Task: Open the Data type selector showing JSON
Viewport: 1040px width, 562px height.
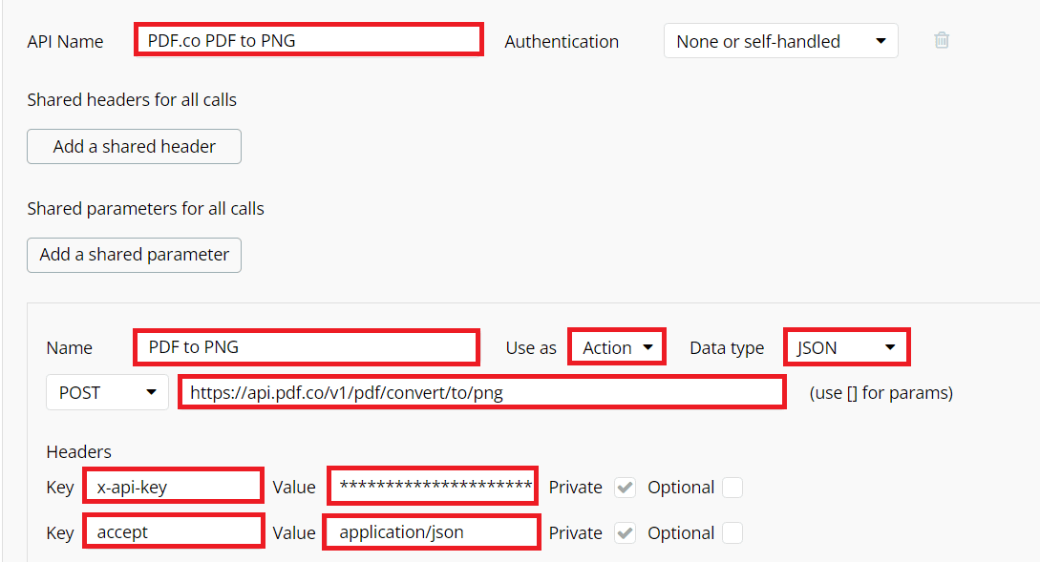Action: tap(846, 346)
